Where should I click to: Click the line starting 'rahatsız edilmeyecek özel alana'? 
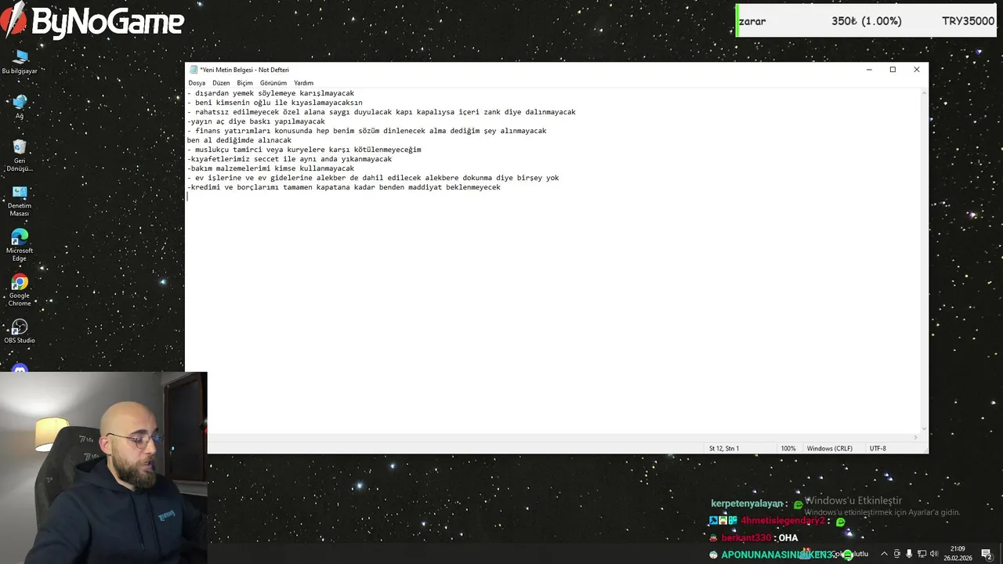(382, 112)
